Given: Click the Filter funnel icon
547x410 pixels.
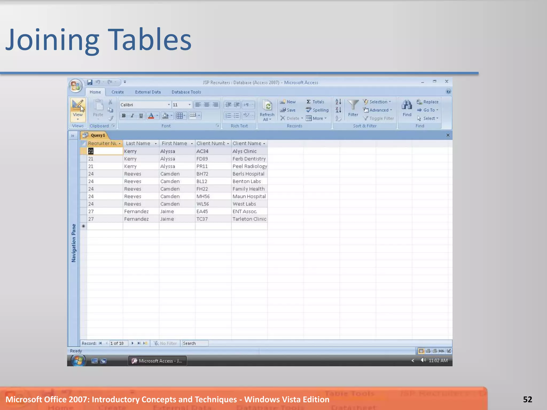Looking at the screenshot, I should point(353,105).
